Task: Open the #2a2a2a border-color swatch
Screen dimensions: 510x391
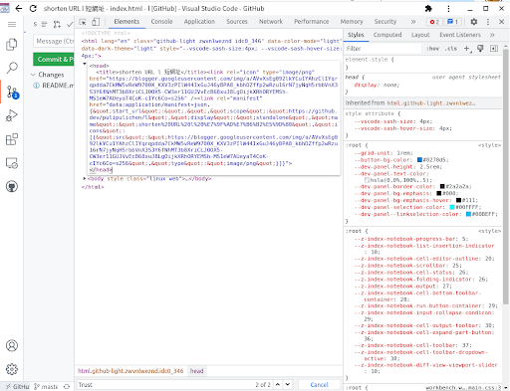Action: [x=442, y=187]
